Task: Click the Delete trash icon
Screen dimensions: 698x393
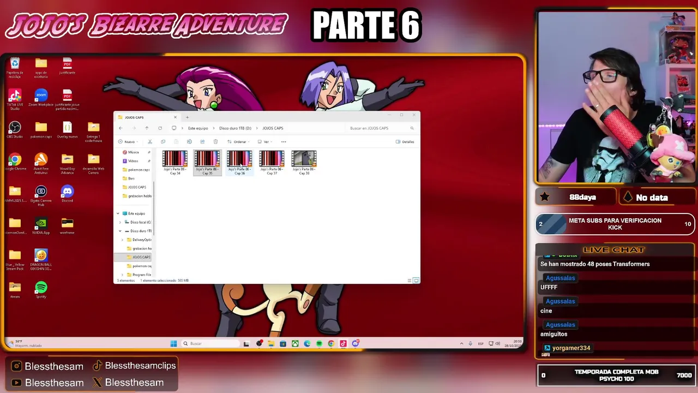Action: click(215, 142)
